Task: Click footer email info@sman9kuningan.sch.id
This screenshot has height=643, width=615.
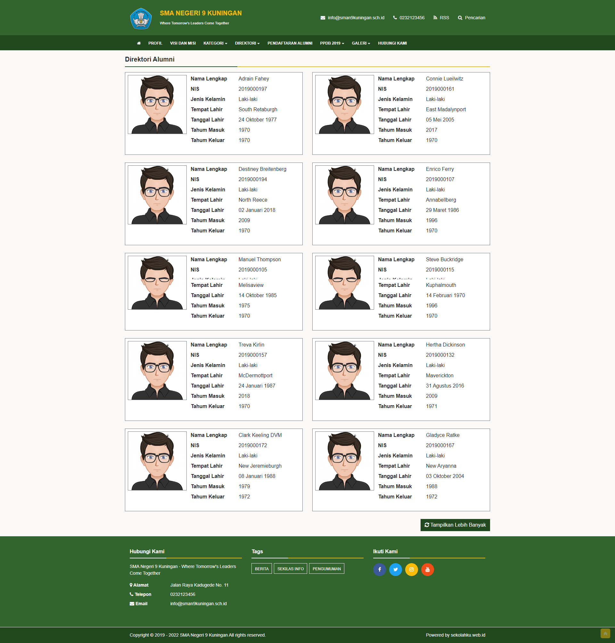Action: pyautogui.click(x=198, y=604)
